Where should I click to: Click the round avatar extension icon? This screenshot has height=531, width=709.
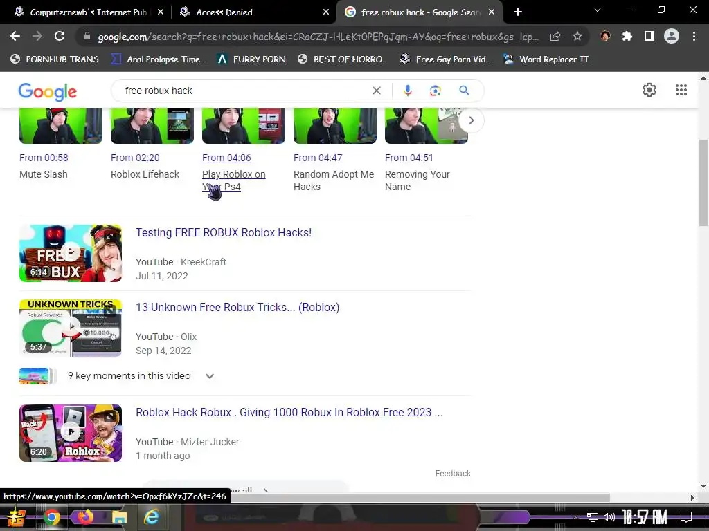(x=605, y=37)
